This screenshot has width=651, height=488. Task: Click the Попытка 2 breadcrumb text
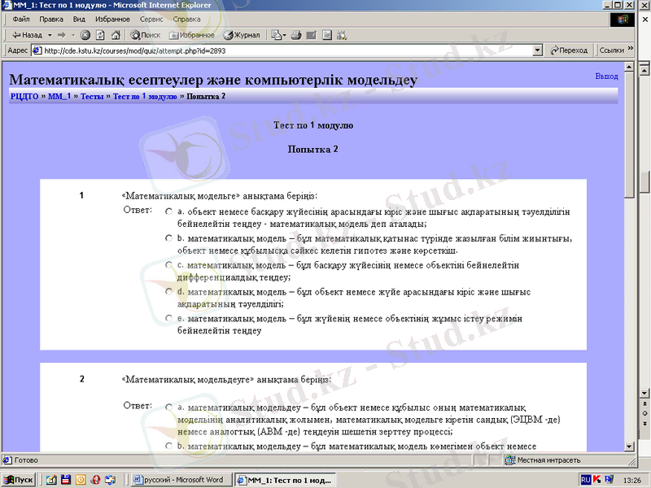point(206,96)
